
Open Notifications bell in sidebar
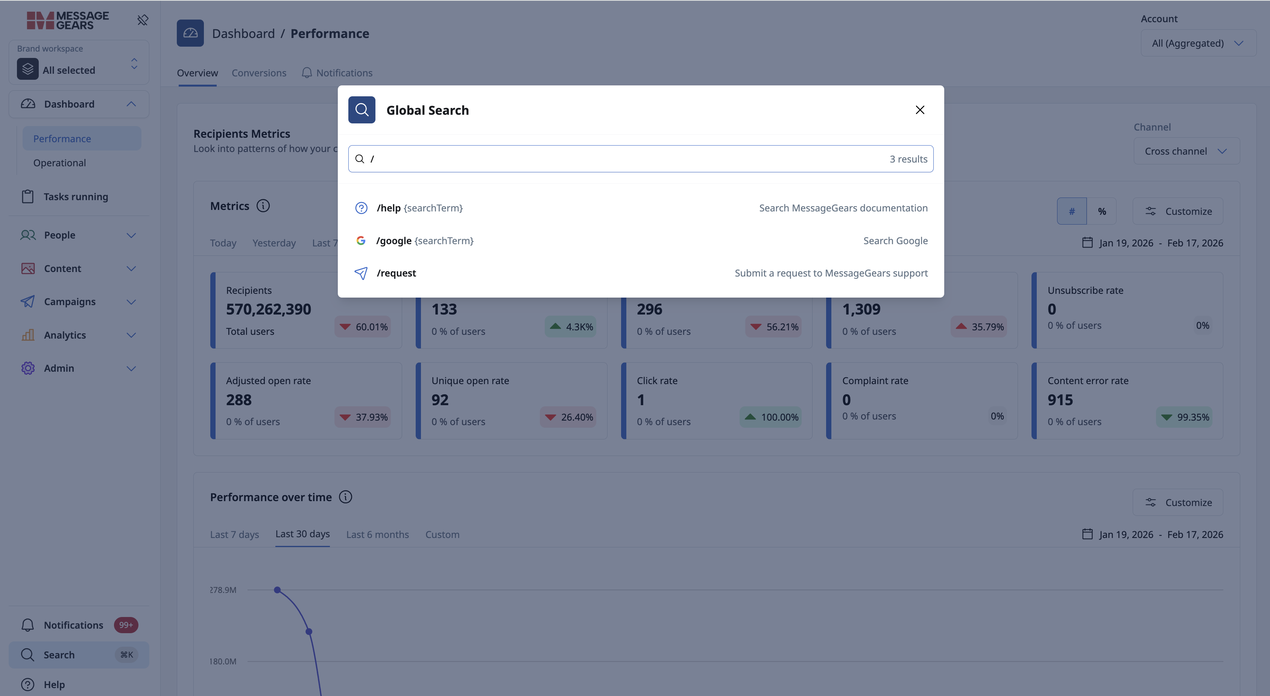point(27,625)
